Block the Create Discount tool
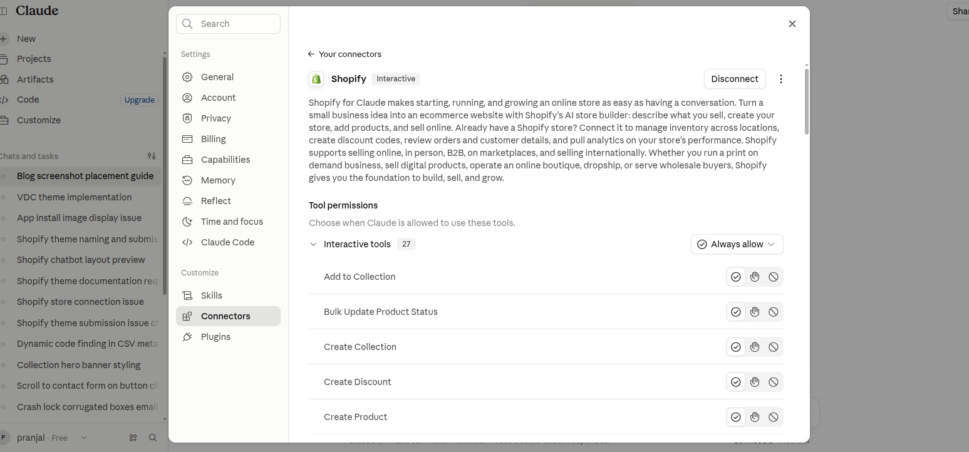 tap(774, 382)
